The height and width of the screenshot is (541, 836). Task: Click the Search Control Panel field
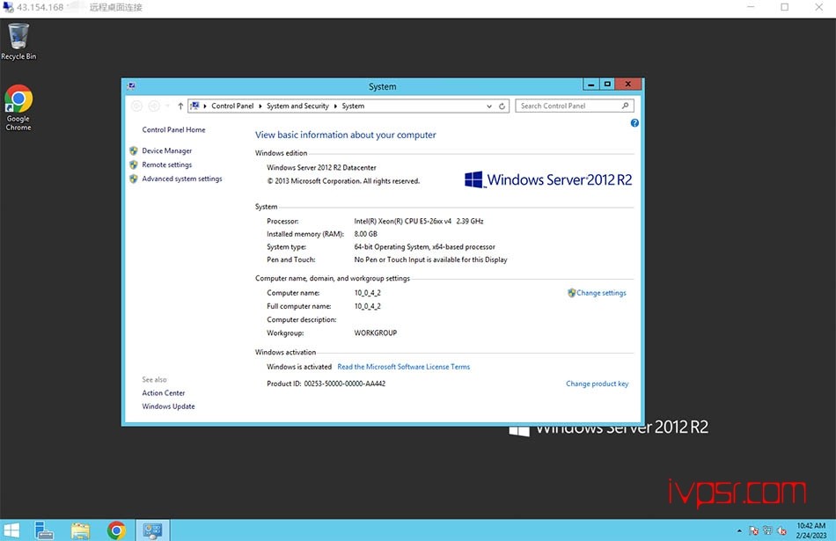(569, 106)
